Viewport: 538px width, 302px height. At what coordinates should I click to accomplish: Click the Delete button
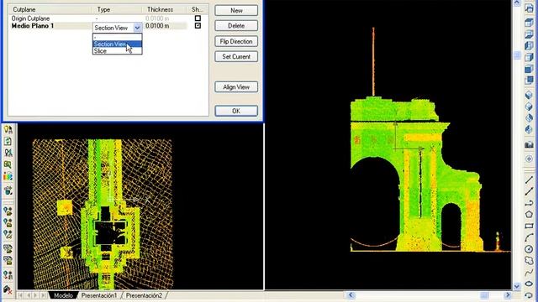click(236, 26)
